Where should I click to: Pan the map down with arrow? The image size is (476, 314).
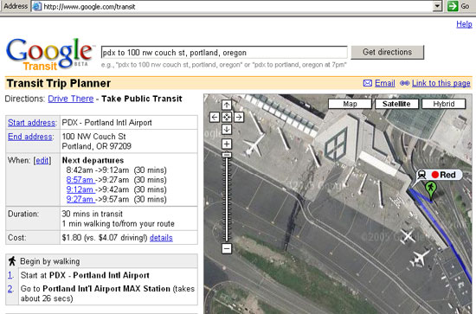click(x=227, y=130)
